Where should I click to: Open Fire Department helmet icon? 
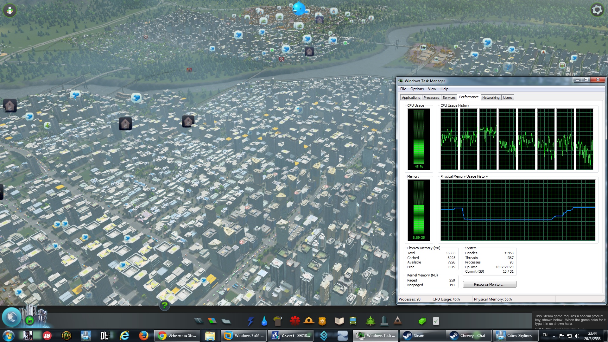[308, 321]
